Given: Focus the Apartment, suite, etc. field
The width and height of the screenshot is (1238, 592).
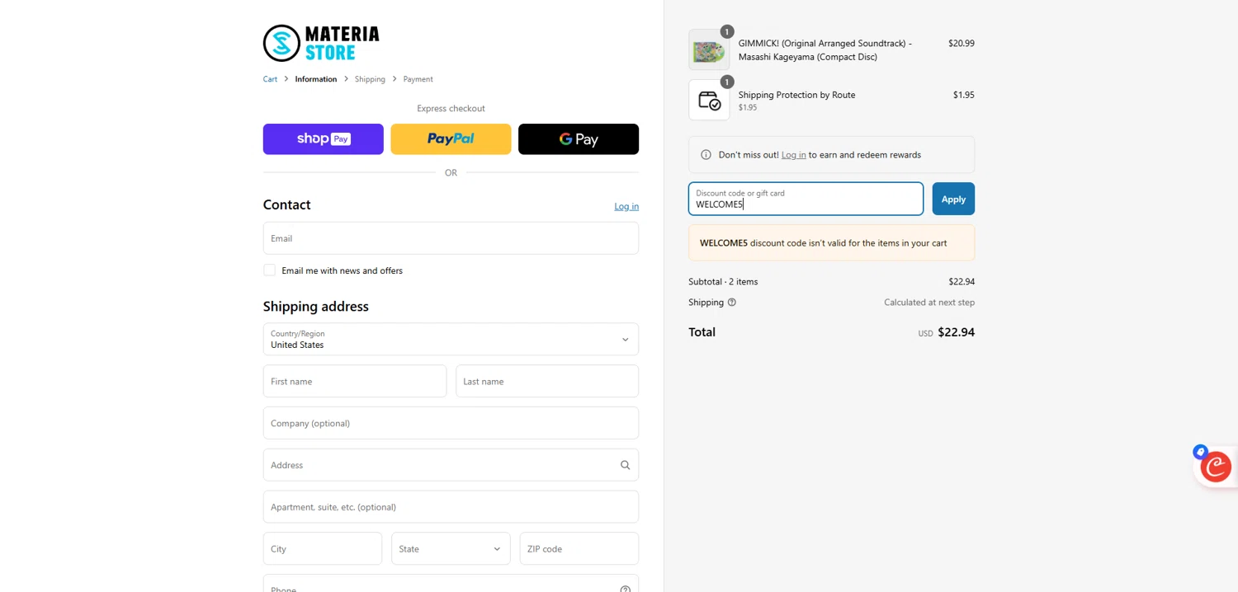Looking at the screenshot, I should [451, 507].
